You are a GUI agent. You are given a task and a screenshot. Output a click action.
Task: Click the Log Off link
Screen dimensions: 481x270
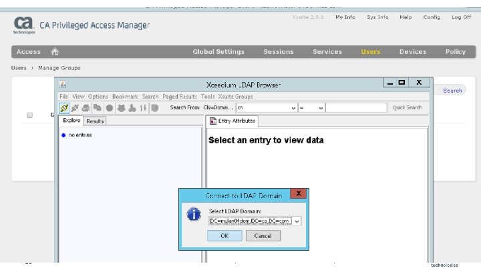461,17
